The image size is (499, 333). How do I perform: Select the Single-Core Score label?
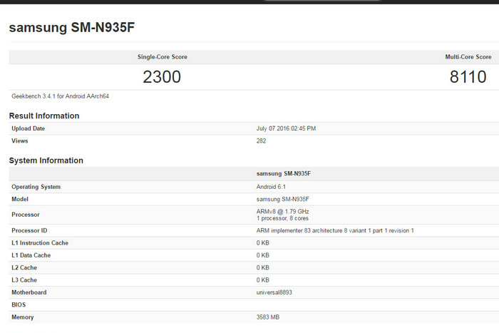[x=163, y=57]
